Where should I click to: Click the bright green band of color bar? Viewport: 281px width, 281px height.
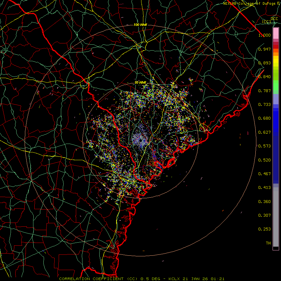(276, 85)
